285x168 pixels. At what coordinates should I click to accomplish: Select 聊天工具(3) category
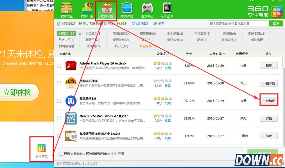click(x=93, y=40)
